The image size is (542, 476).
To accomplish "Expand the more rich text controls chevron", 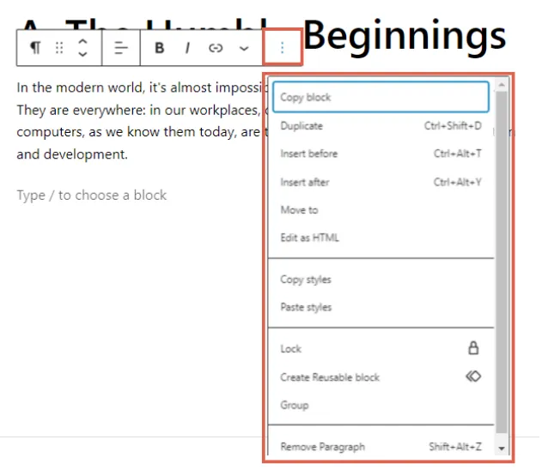I will click(244, 48).
